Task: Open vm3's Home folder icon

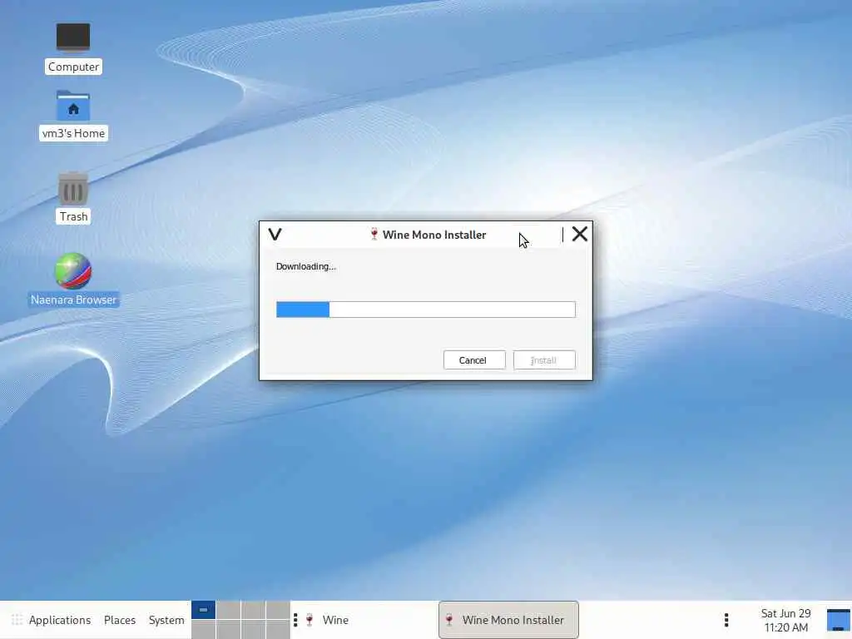Action: click(x=73, y=115)
